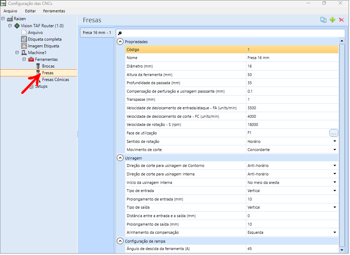Click the ellipsis button for Face de utilização
Screen dimensions: 350x255
[334, 133]
